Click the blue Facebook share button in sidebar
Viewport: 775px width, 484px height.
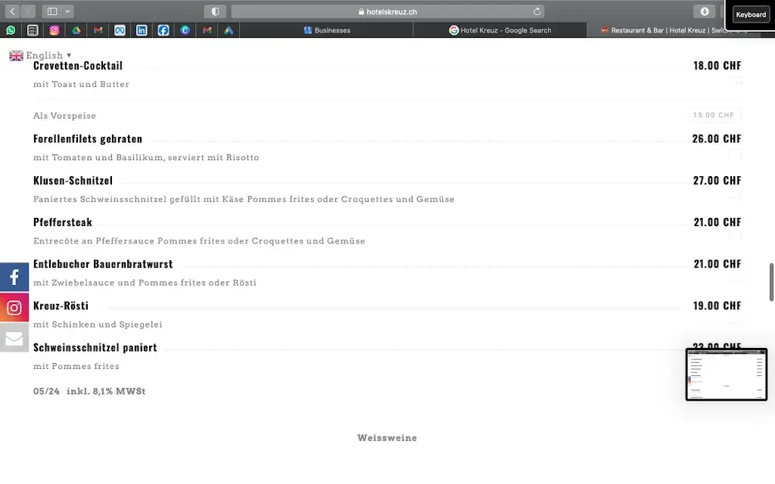click(14, 278)
